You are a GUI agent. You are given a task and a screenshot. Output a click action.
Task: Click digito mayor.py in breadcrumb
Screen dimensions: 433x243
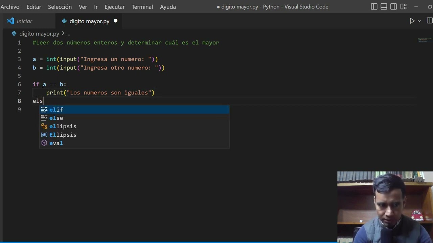click(39, 34)
